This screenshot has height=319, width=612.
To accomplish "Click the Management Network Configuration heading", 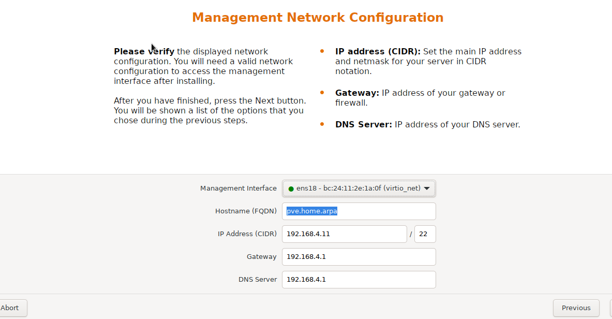I will point(318,17).
